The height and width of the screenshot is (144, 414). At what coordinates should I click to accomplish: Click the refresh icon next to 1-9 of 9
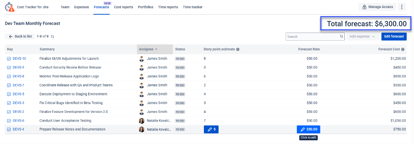[x=52, y=37]
